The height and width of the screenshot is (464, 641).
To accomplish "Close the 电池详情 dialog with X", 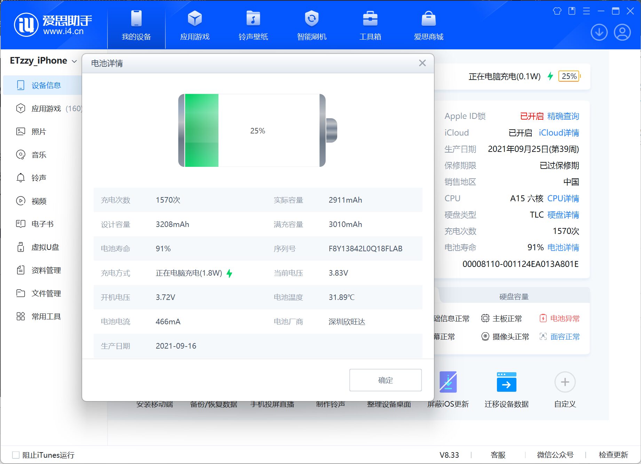I will click(x=422, y=63).
